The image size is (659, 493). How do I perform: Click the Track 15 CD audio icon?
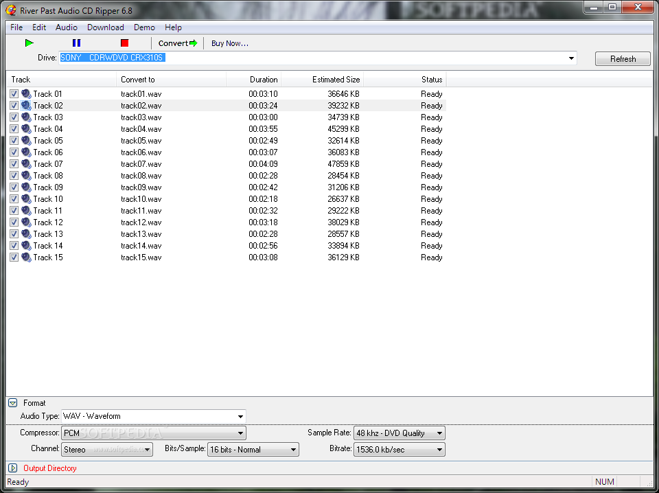tap(26, 257)
